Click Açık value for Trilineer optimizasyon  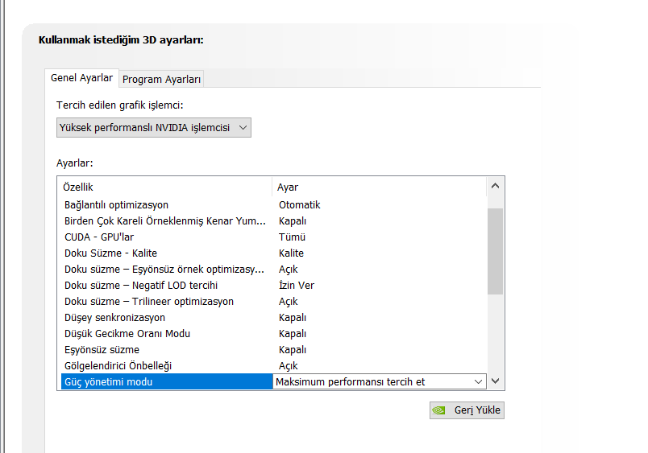click(x=288, y=302)
